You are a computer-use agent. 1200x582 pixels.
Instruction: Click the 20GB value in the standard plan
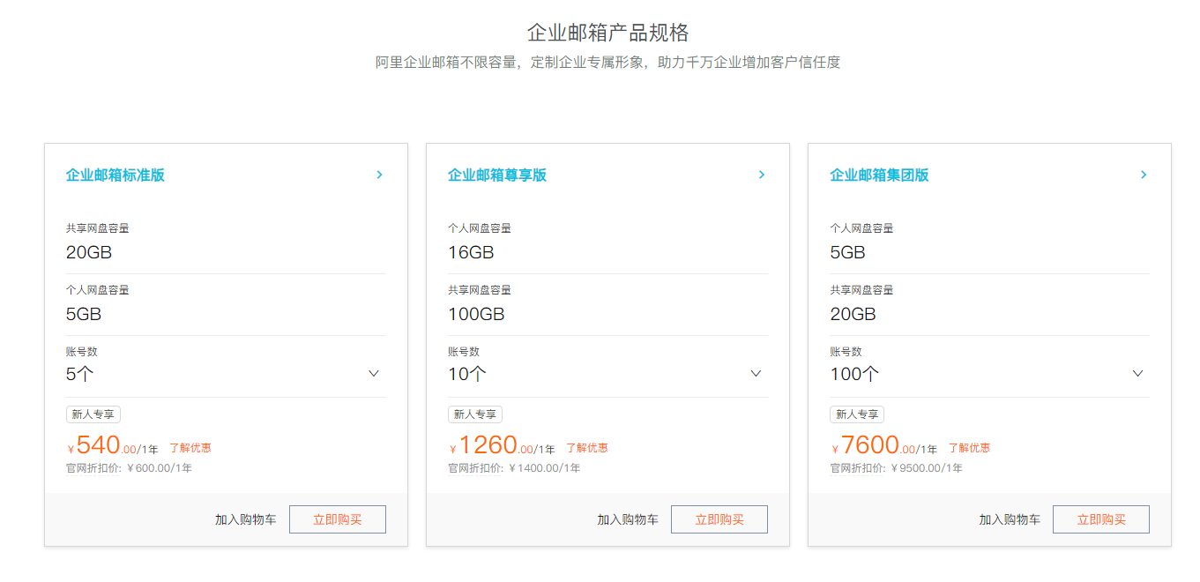89,252
